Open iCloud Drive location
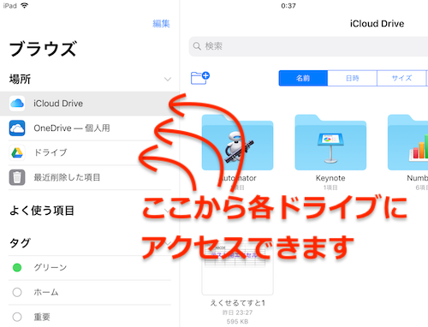 click(x=90, y=104)
